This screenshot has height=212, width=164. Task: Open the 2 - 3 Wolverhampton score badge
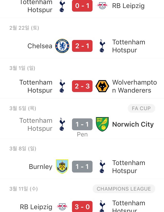coord(82,86)
